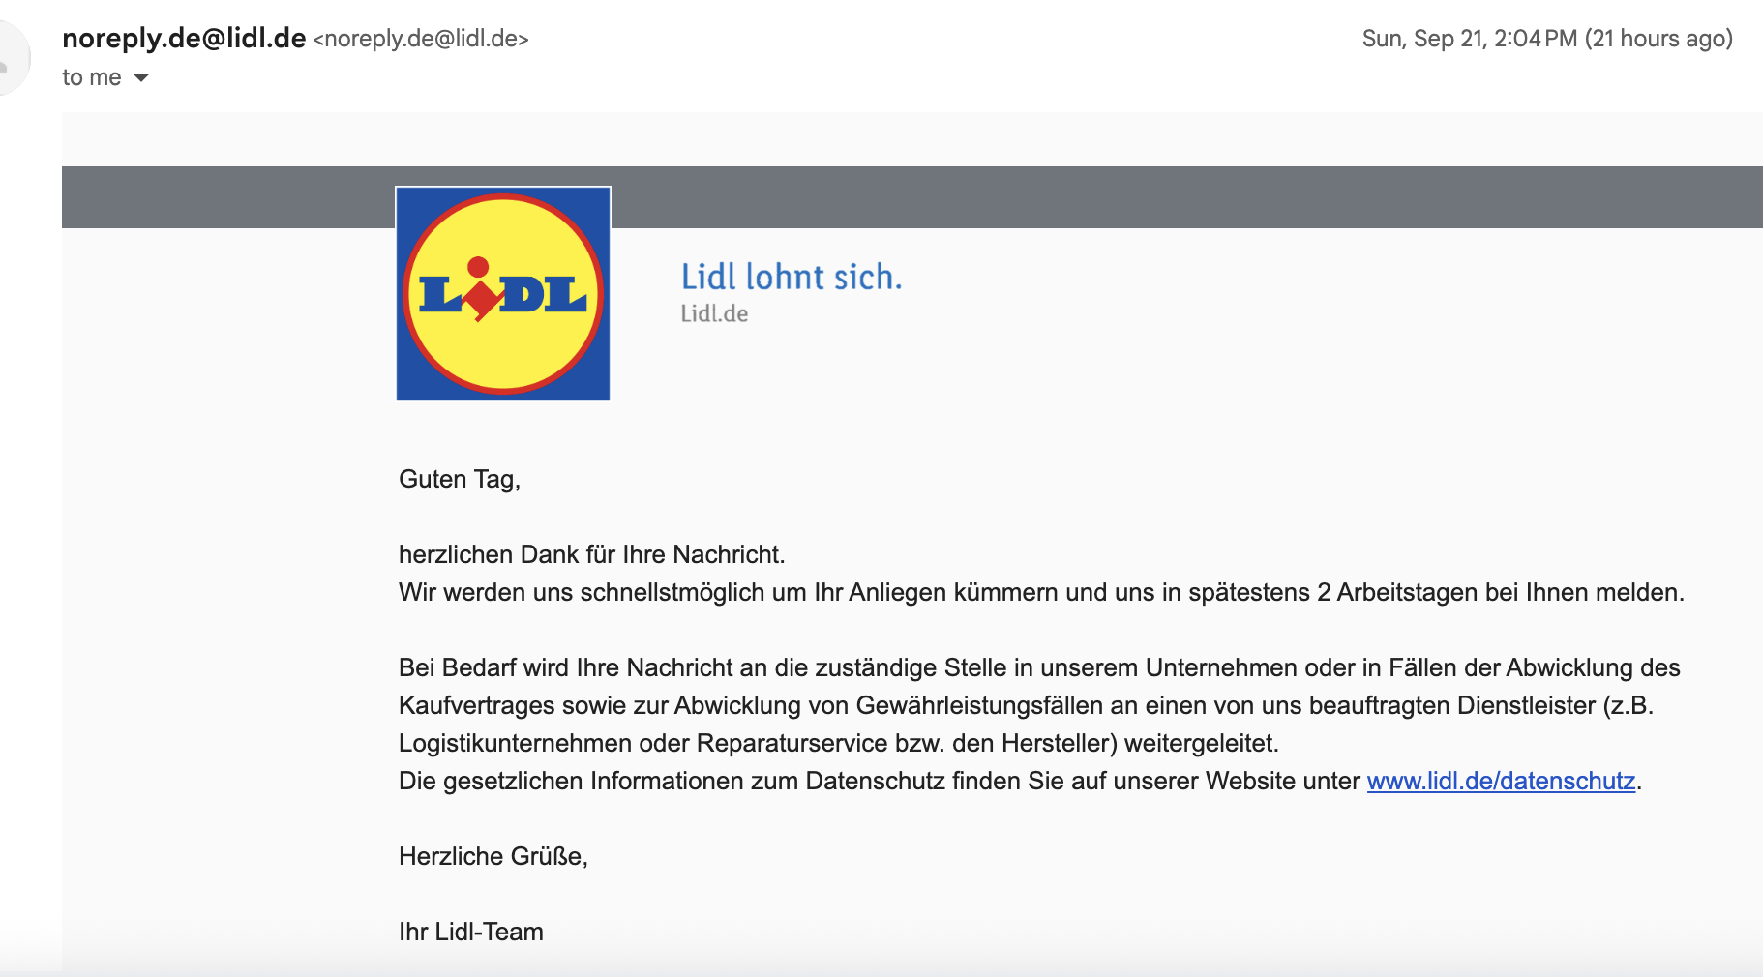
Task: Click the line starting 'Kaufvertrages sowie'
Action: 1026,705
